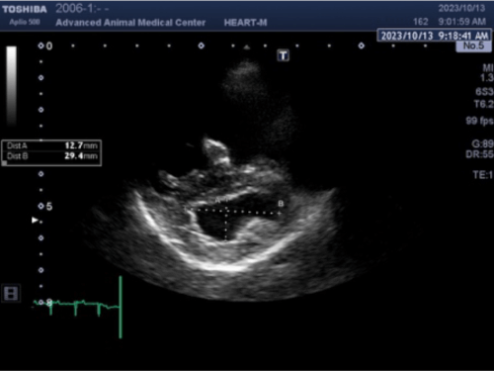Click the green ECG cursor line
The width and height of the screenshot is (494, 371).
click(121, 307)
